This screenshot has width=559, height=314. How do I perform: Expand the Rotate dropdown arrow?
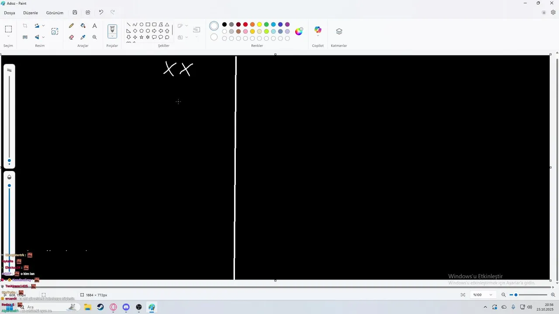(43, 26)
